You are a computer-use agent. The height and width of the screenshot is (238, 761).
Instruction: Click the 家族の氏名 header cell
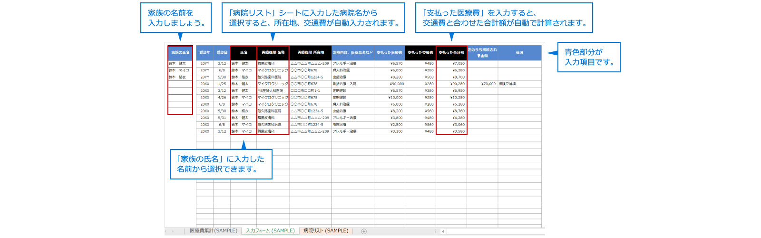[x=180, y=53]
